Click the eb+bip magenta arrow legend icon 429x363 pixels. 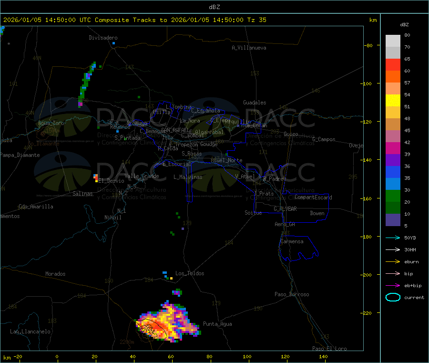click(393, 285)
